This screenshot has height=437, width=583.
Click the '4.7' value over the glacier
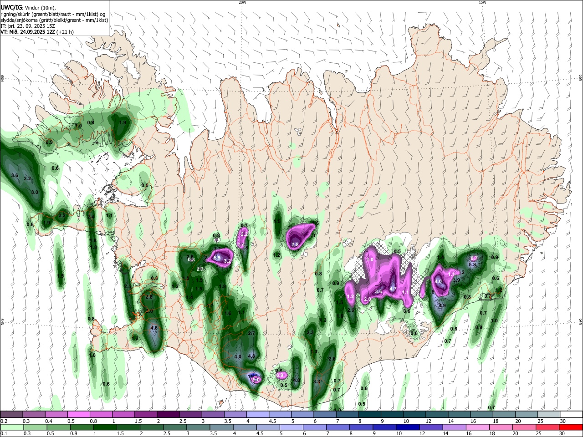[393, 289]
